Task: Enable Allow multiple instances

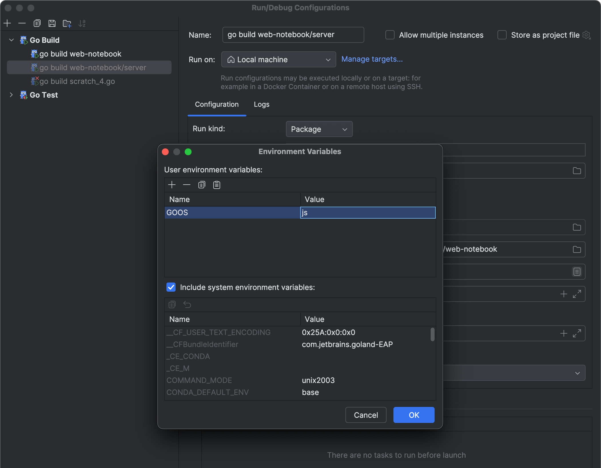Action: click(x=389, y=35)
